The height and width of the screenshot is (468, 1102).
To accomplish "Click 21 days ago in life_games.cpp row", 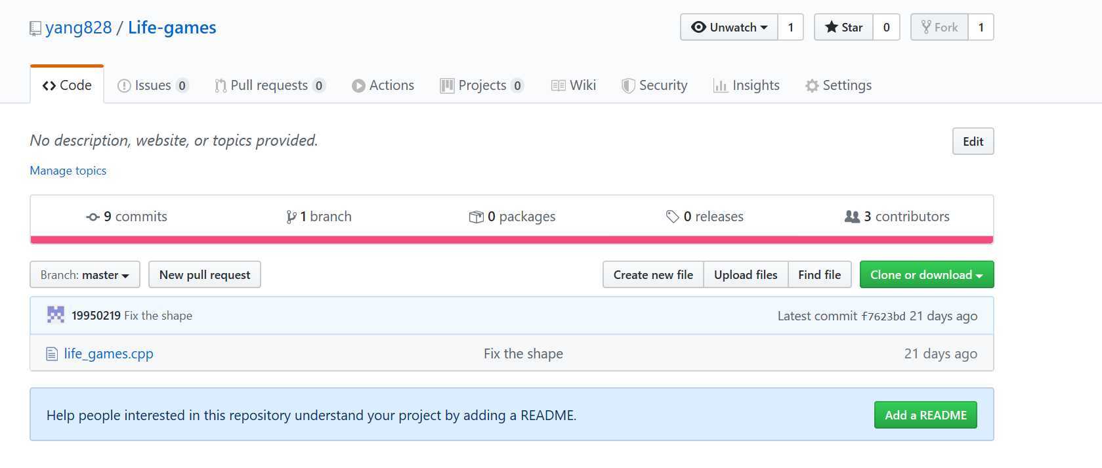I will (941, 354).
